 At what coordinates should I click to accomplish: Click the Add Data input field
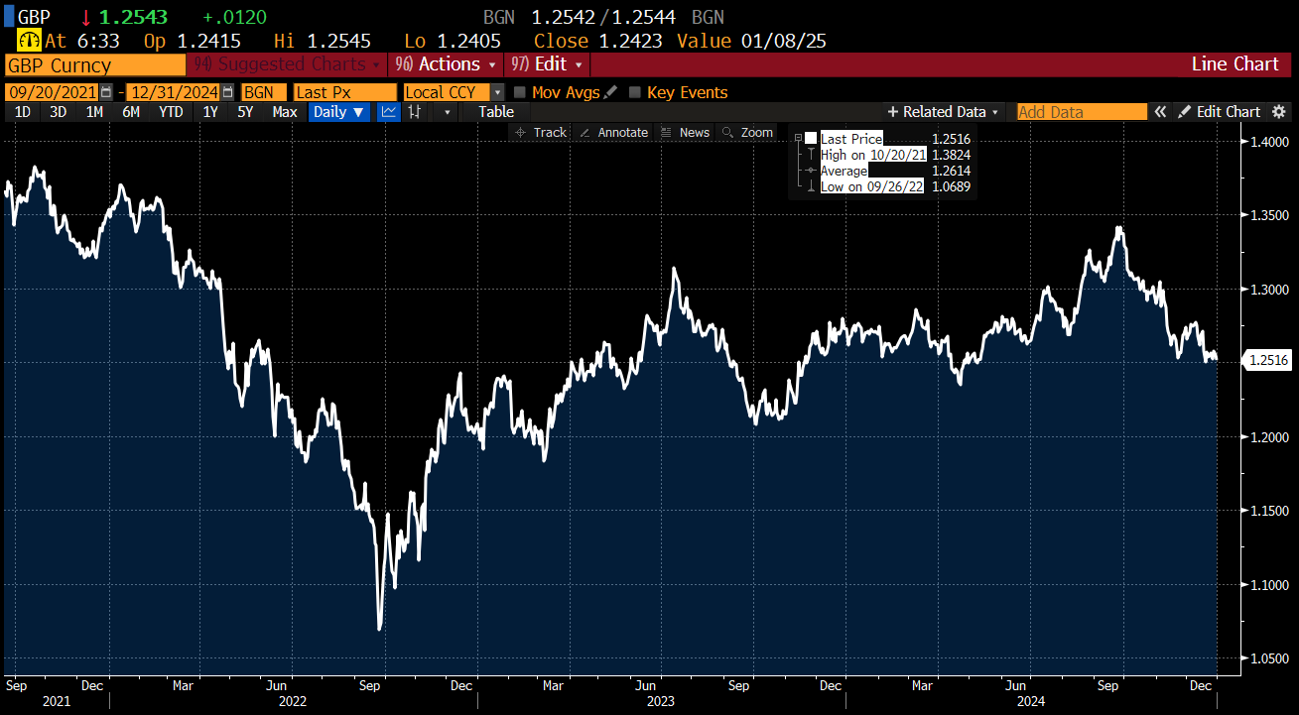click(1080, 112)
